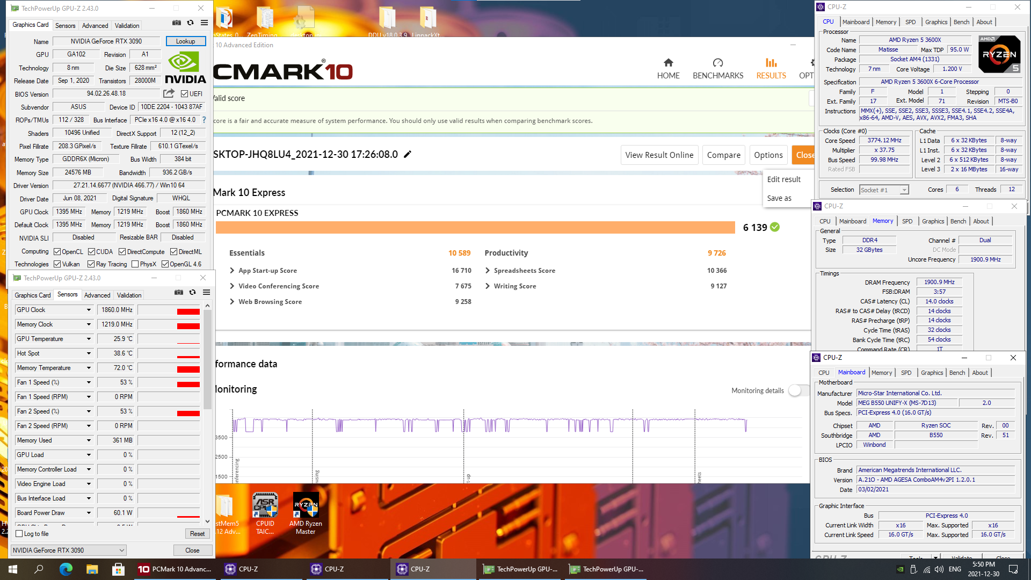Toggle the OpenCL checkbox

(57, 252)
